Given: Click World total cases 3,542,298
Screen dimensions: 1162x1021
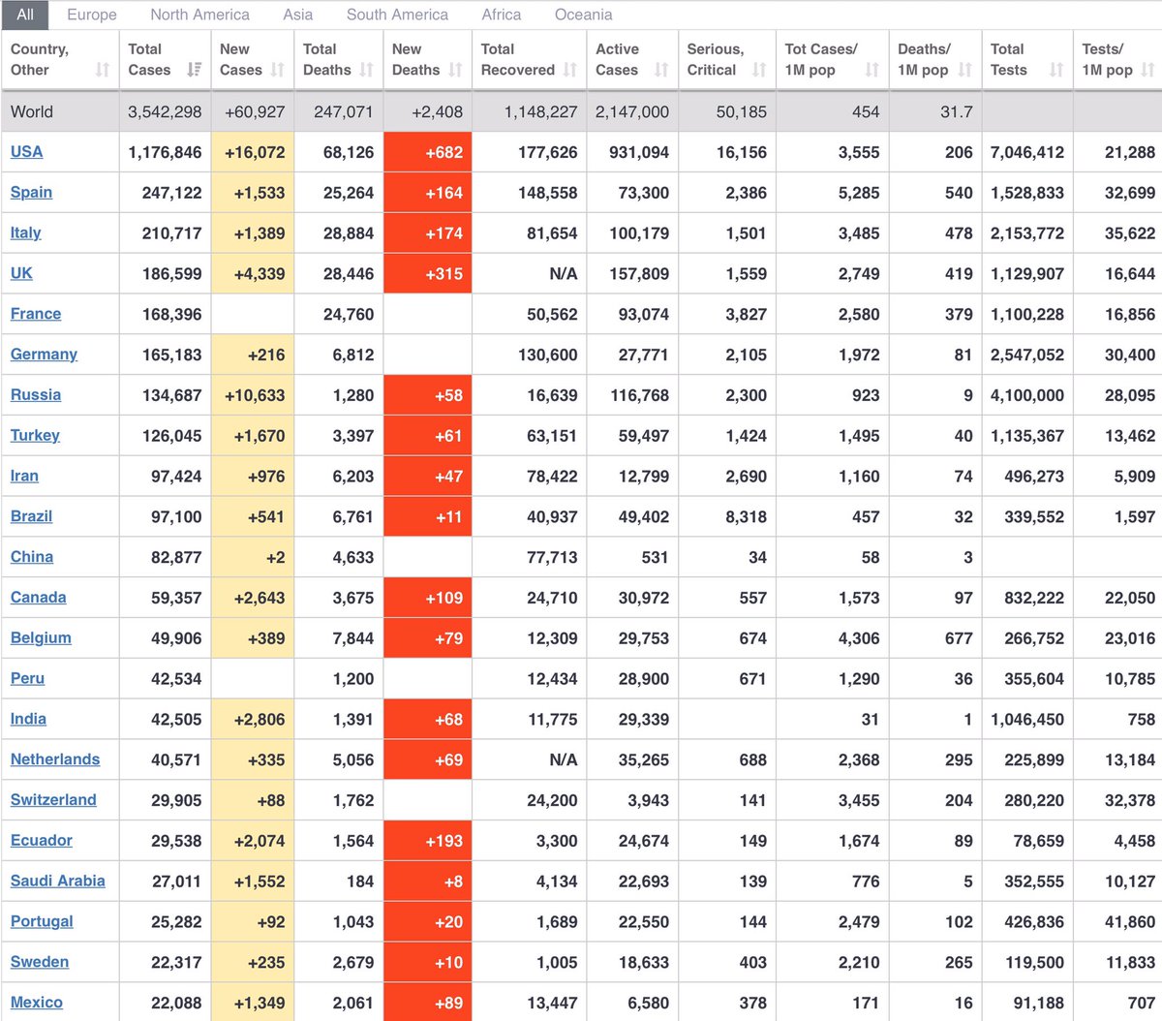Looking at the screenshot, I should click(x=165, y=112).
